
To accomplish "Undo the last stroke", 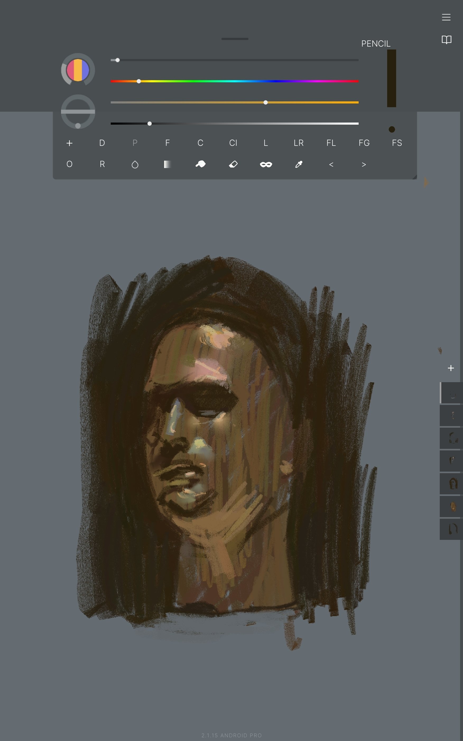I will 331,164.
